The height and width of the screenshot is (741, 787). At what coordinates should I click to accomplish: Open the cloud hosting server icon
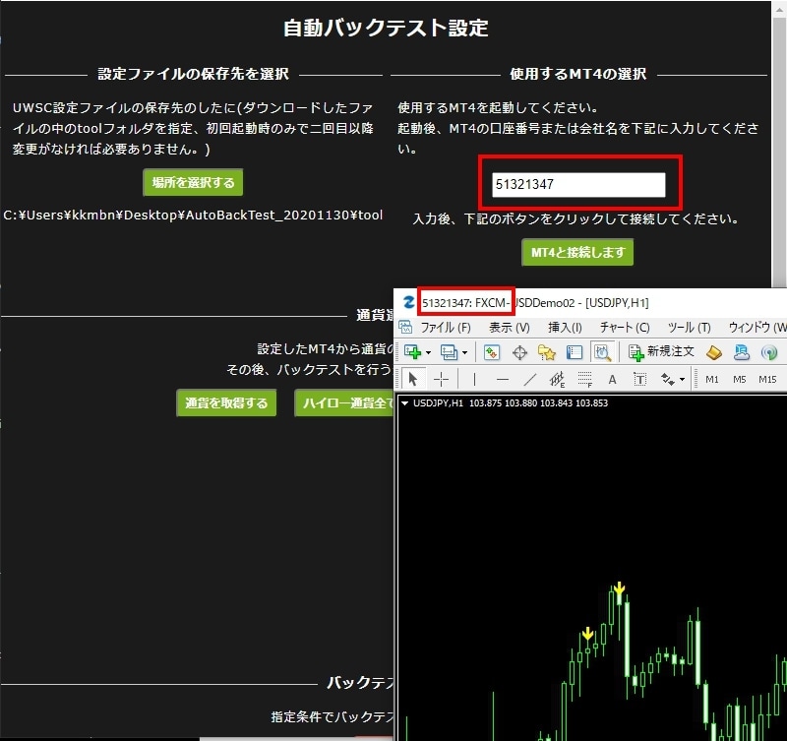coord(742,352)
